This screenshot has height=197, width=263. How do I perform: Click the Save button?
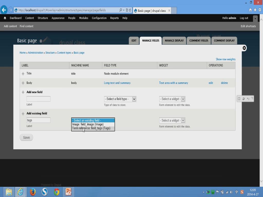click(x=26, y=137)
